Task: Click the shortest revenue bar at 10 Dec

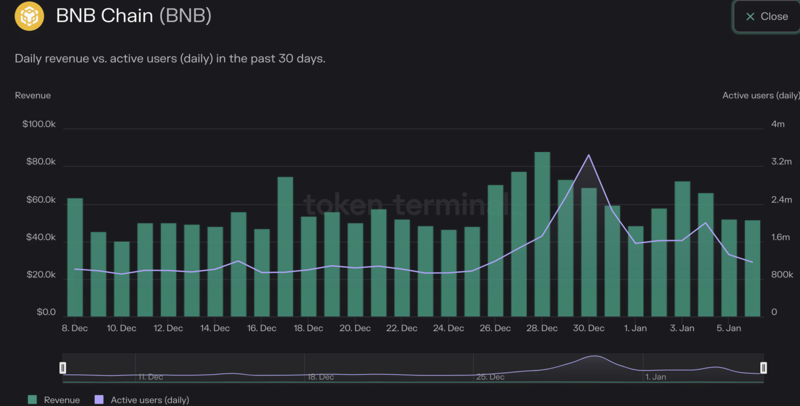Action: (122, 279)
